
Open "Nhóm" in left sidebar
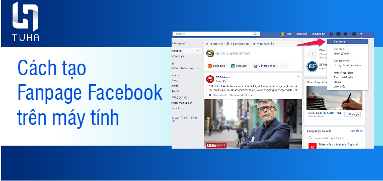point(175,86)
